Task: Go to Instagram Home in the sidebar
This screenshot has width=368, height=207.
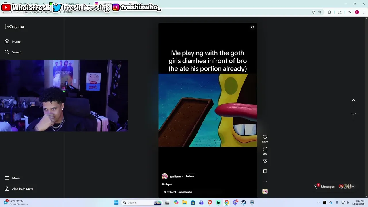Action: 13,41
